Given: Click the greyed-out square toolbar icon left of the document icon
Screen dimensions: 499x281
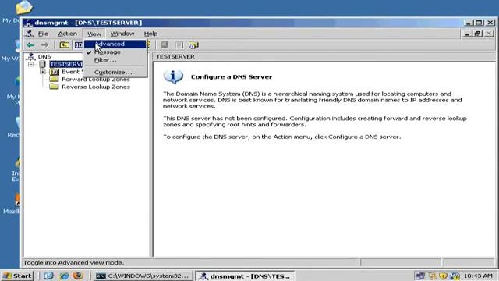Looking at the screenshot, I should (165, 45).
